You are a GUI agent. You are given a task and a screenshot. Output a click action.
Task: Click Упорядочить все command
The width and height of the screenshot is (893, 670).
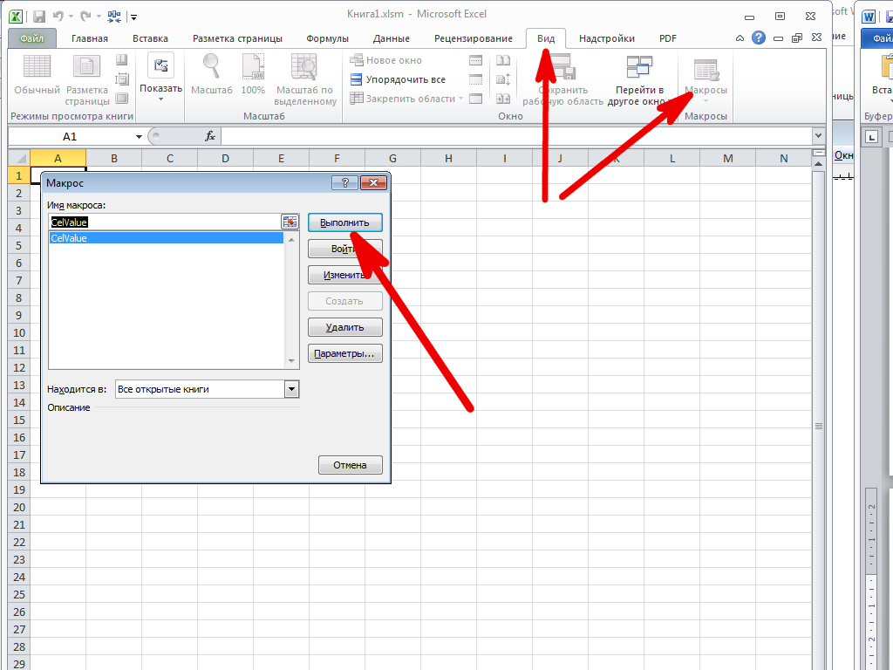[398, 79]
